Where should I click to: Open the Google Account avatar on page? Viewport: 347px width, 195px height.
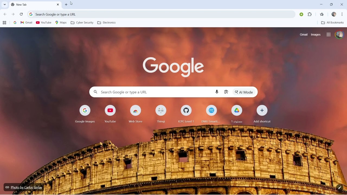[339, 35]
